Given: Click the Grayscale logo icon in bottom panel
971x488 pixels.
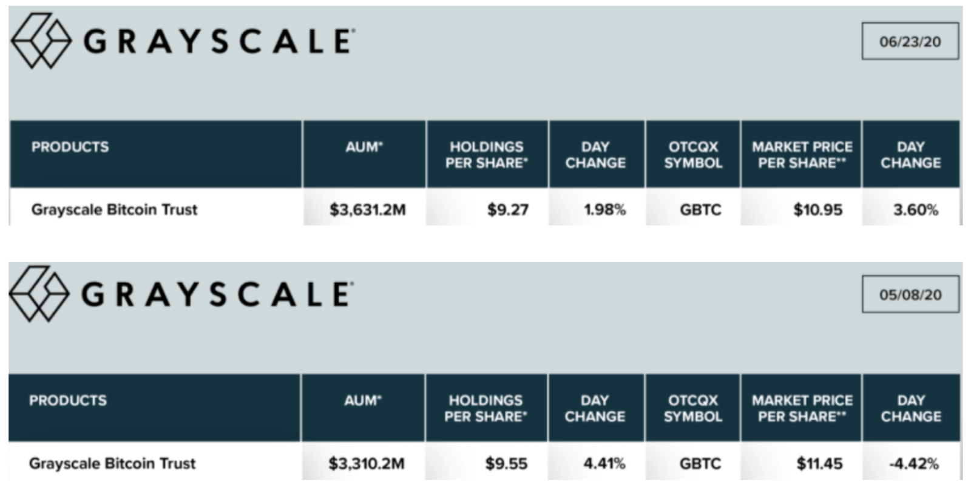Looking at the screenshot, I should [x=39, y=294].
